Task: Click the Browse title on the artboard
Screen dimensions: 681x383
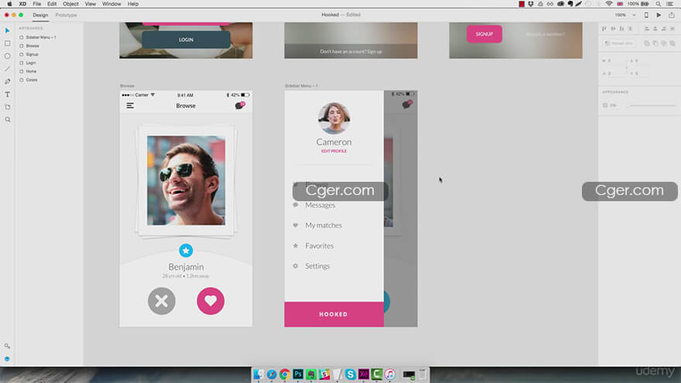Action: 186,105
